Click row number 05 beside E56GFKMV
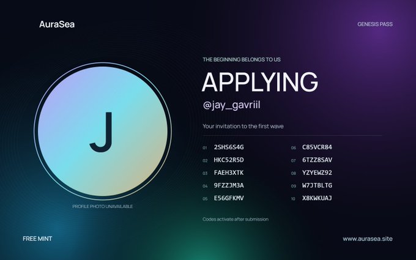Image resolution: width=416 pixels, height=260 pixels. [x=205, y=199]
